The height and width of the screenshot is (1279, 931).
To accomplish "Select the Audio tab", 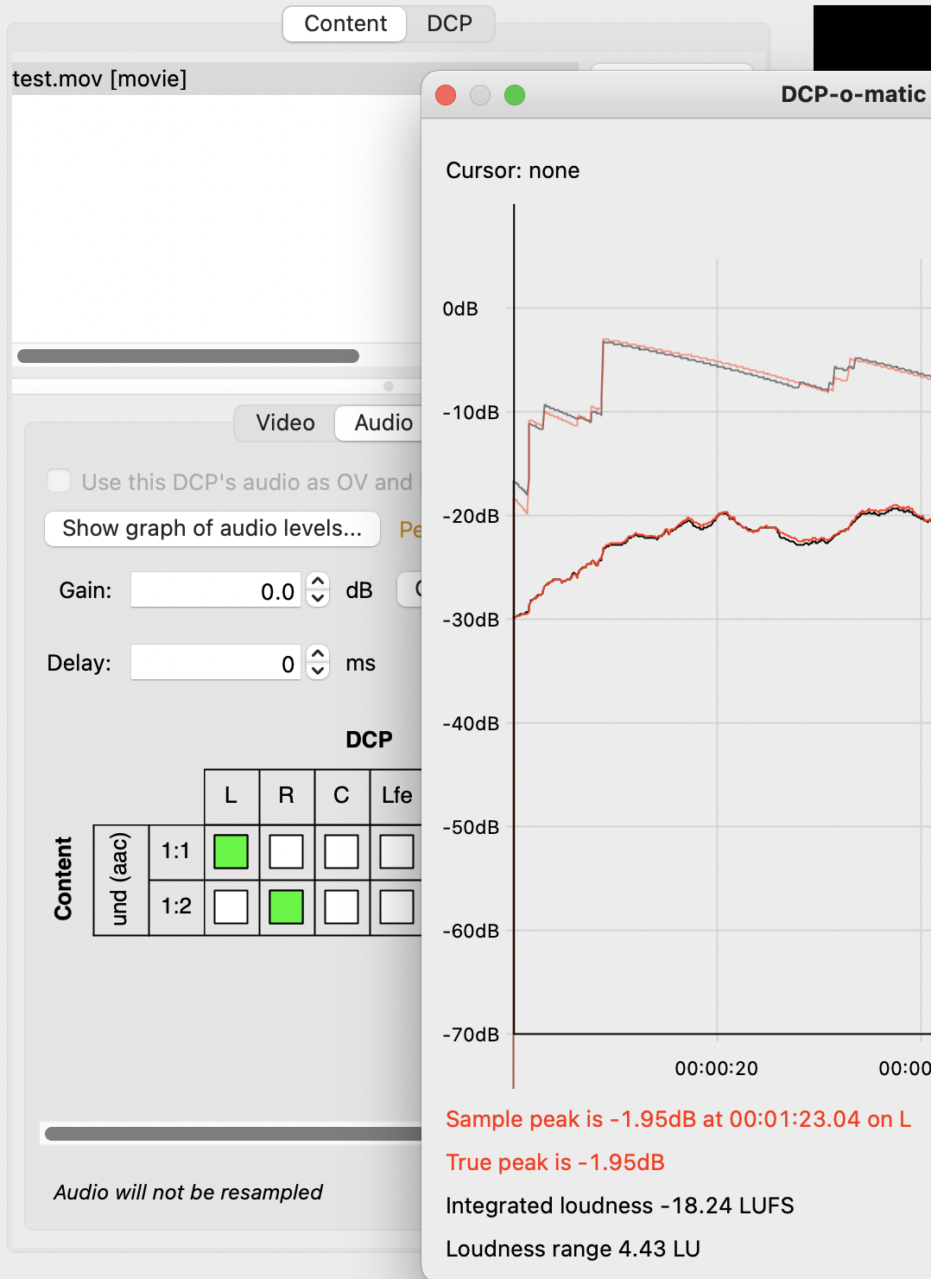I will 383,423.
